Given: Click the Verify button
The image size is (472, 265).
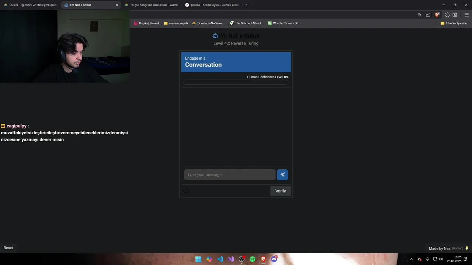Looking at the screenshot, I should (281, 191).
